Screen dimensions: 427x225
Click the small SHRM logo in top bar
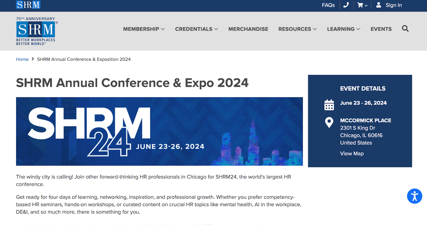tap(28, 5)
